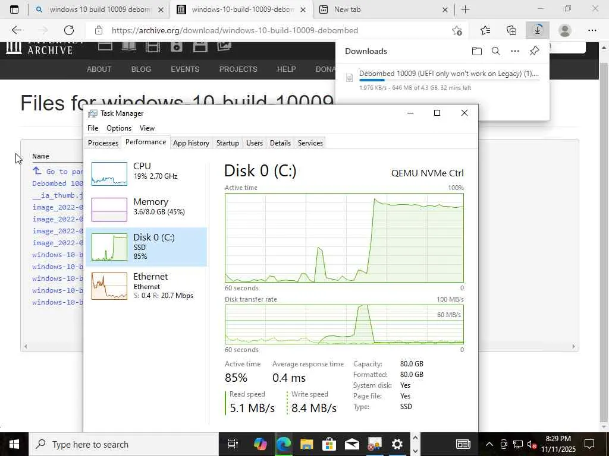609x456 pixels.
Task: Open the Internet Archive Web icon
Action: tap(105, 46)
